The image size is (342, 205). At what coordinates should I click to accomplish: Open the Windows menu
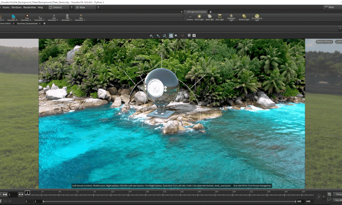pos(16,7)
